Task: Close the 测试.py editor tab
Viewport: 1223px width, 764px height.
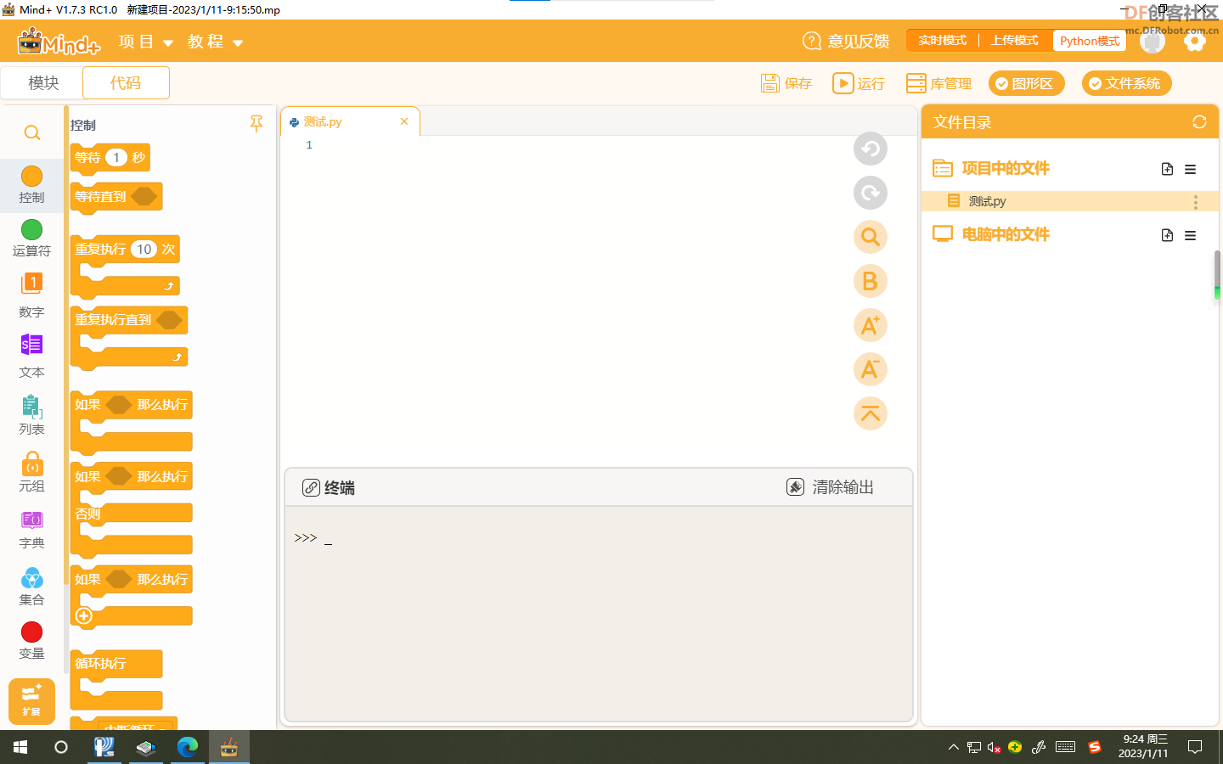Action: tap(404, 121)
